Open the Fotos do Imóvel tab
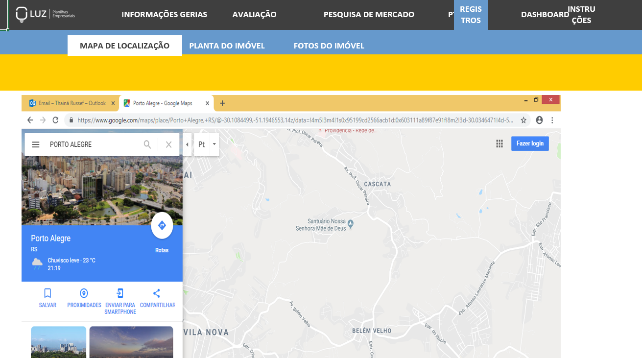This screenshot has height=358, width=642. click(x=329, y=46)
